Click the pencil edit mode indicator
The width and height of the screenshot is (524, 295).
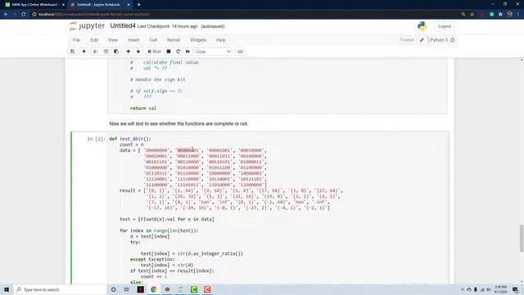[x=422, y=40]
